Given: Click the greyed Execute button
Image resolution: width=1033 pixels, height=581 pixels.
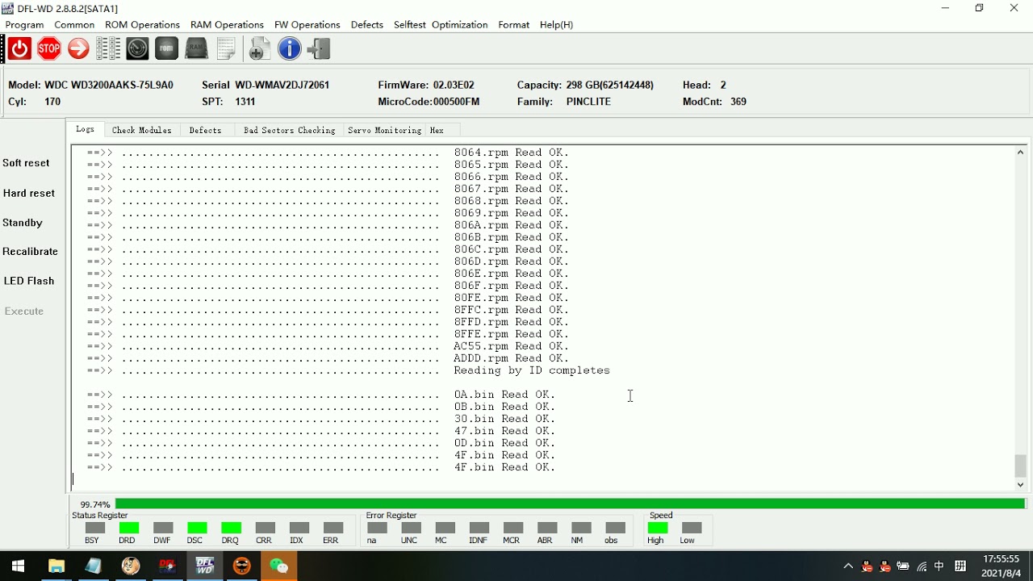Looking at the screenshot, I should coord(24,311).
